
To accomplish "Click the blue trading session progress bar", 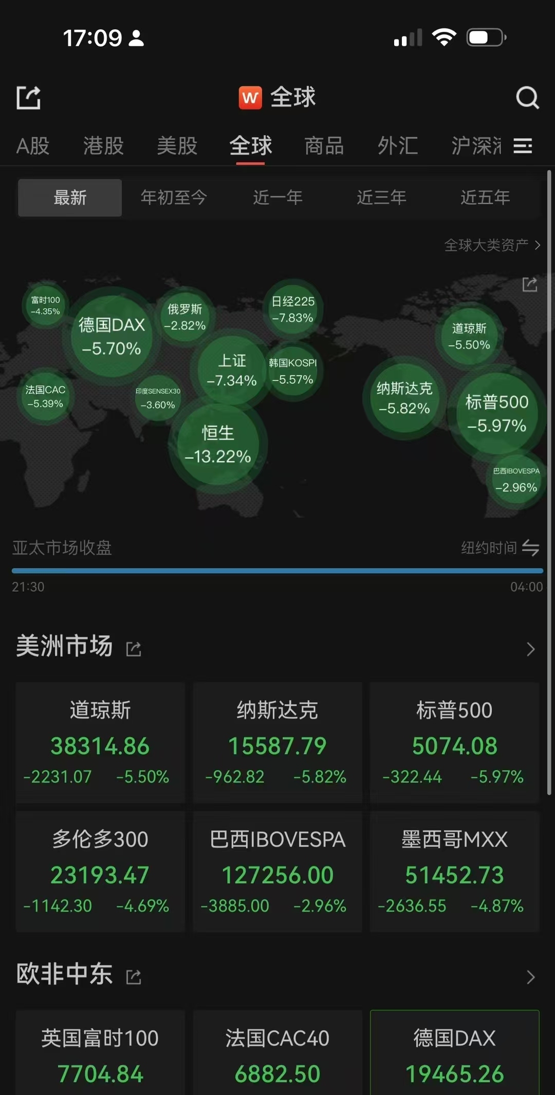I will [x=277, y=571].
